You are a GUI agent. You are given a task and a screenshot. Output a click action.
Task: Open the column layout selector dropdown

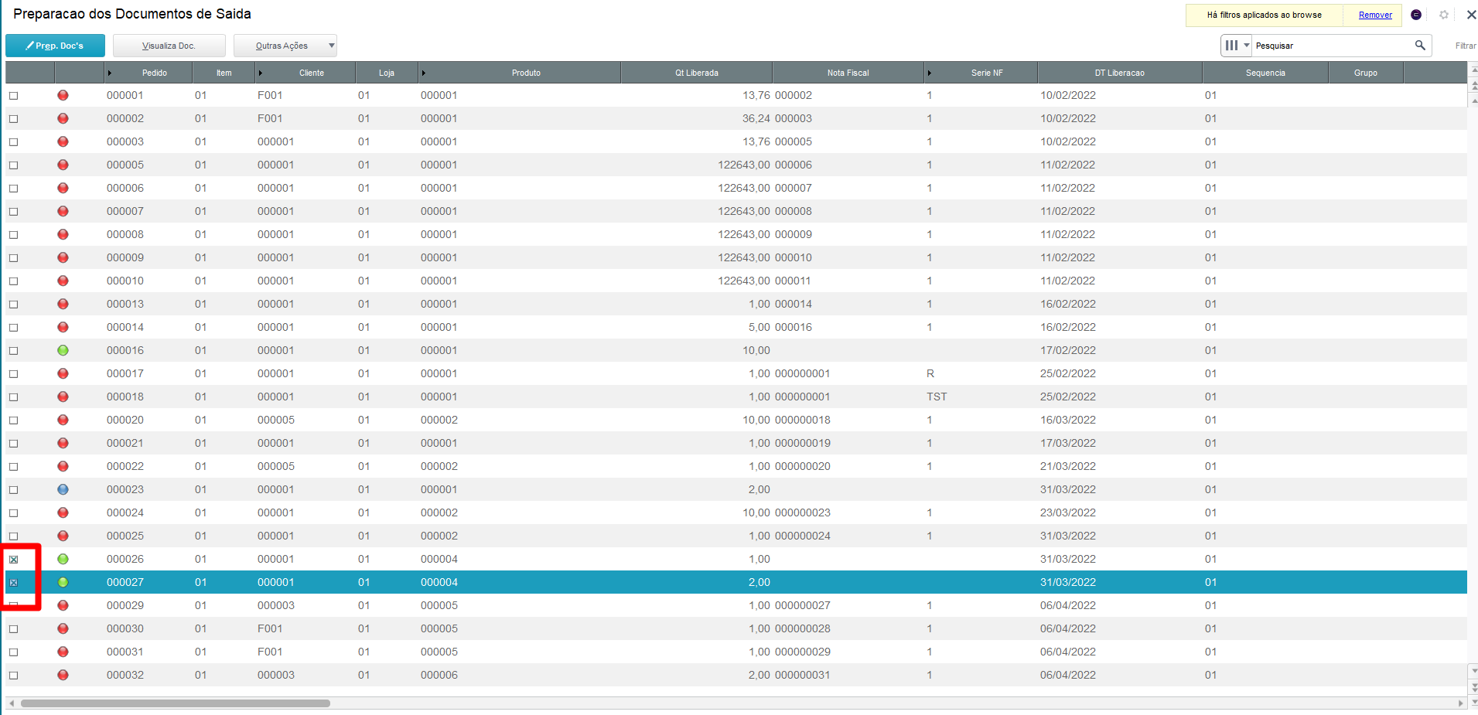tap(1236, 46)
